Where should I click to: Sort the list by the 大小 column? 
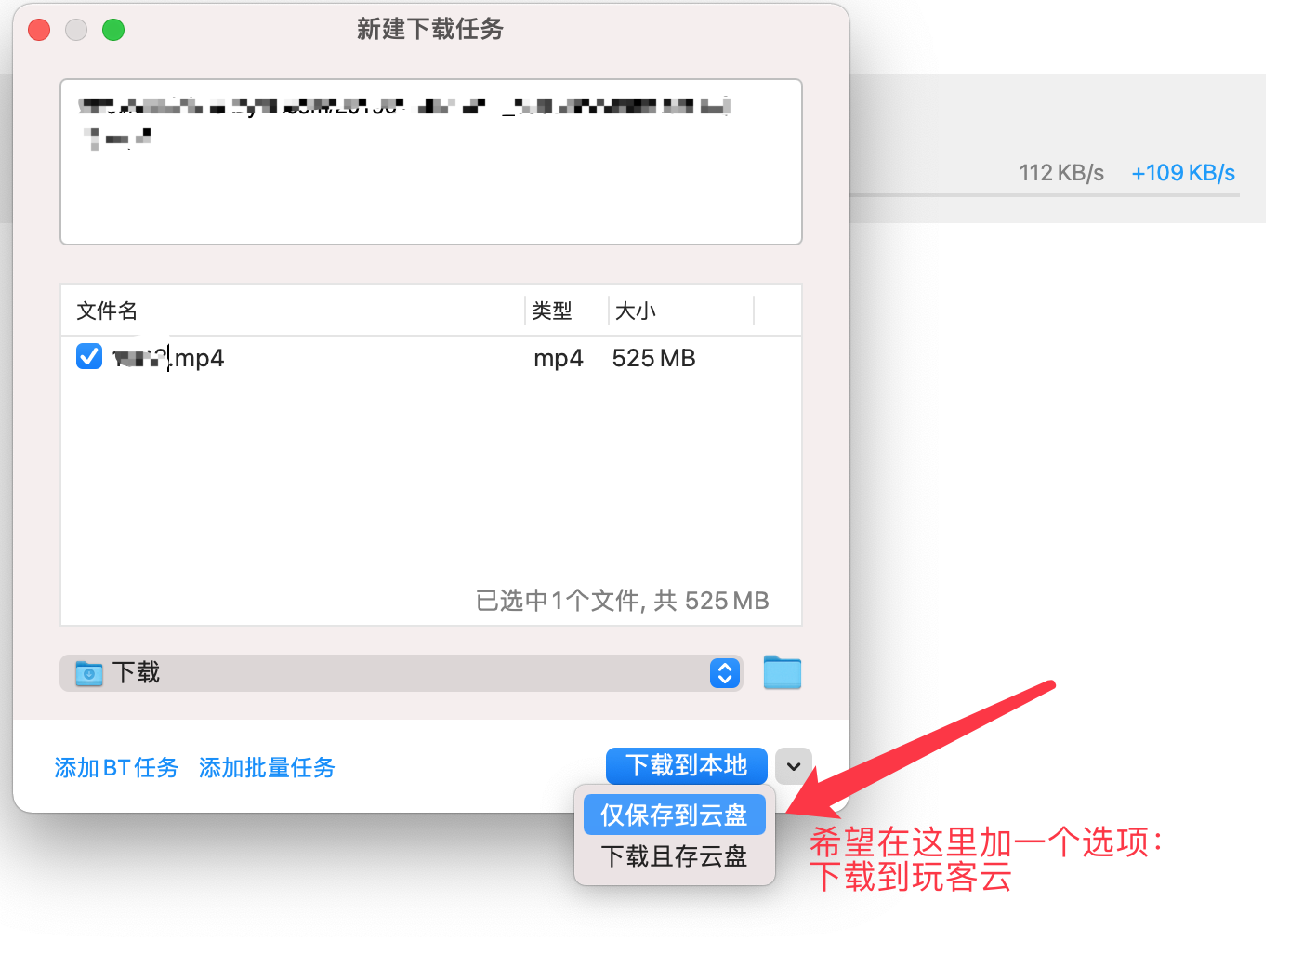[x=635, y=311]
